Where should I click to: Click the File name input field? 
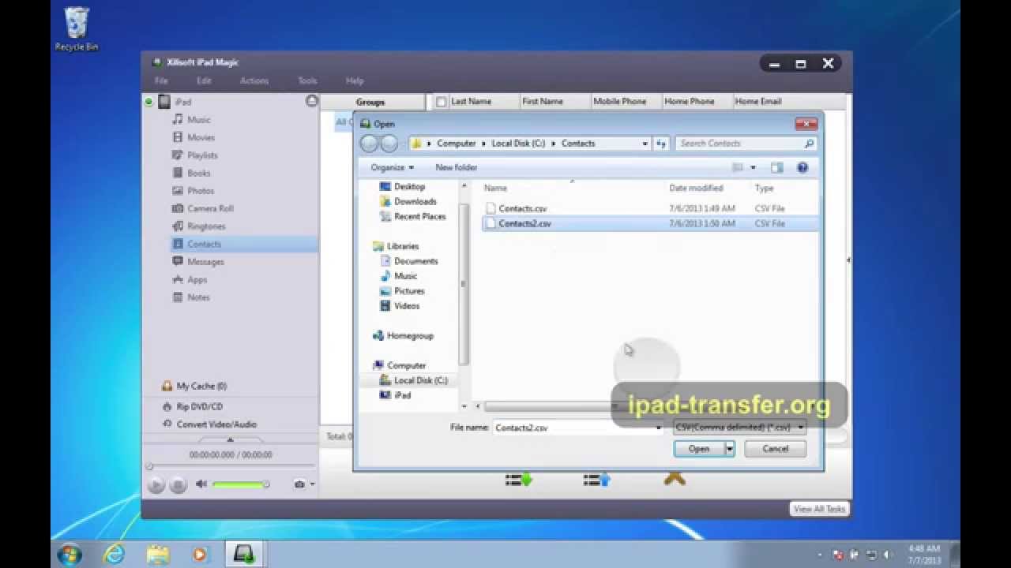[x=578, y=428]
